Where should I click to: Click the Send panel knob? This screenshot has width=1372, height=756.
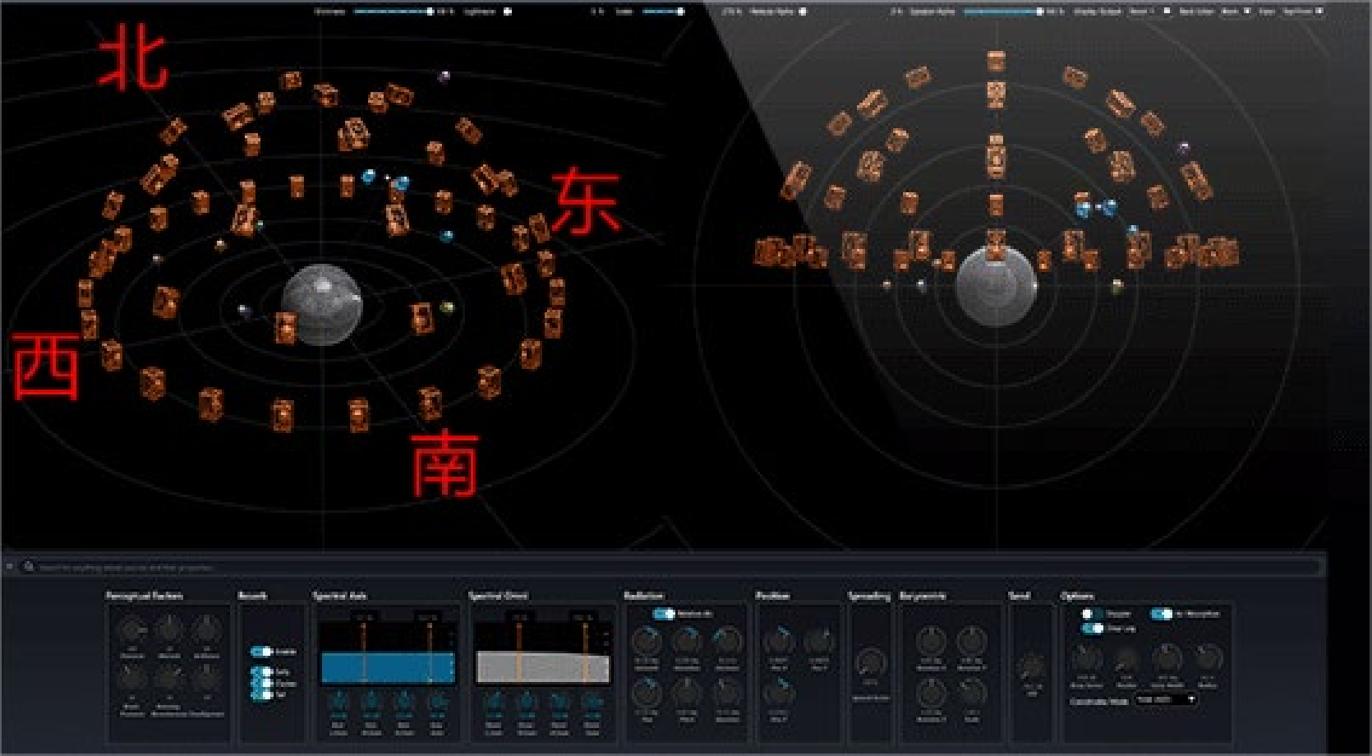pyautogui.click(x=1032, y=667)
